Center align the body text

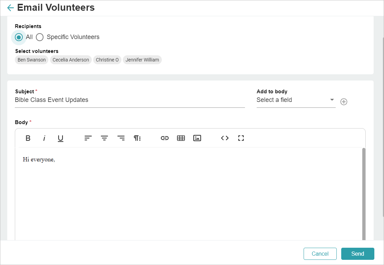click(x=104, y=138)
